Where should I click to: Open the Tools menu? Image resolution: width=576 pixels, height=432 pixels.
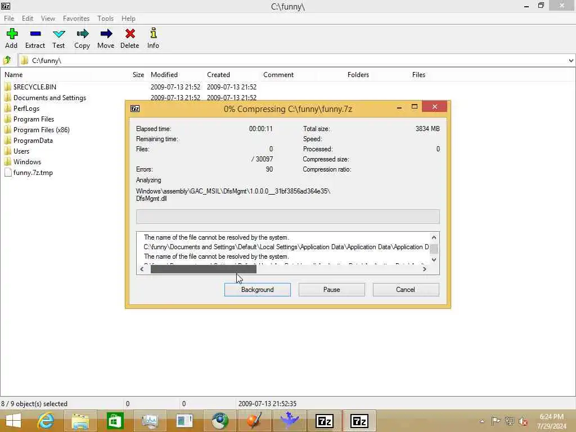point(105,19)
